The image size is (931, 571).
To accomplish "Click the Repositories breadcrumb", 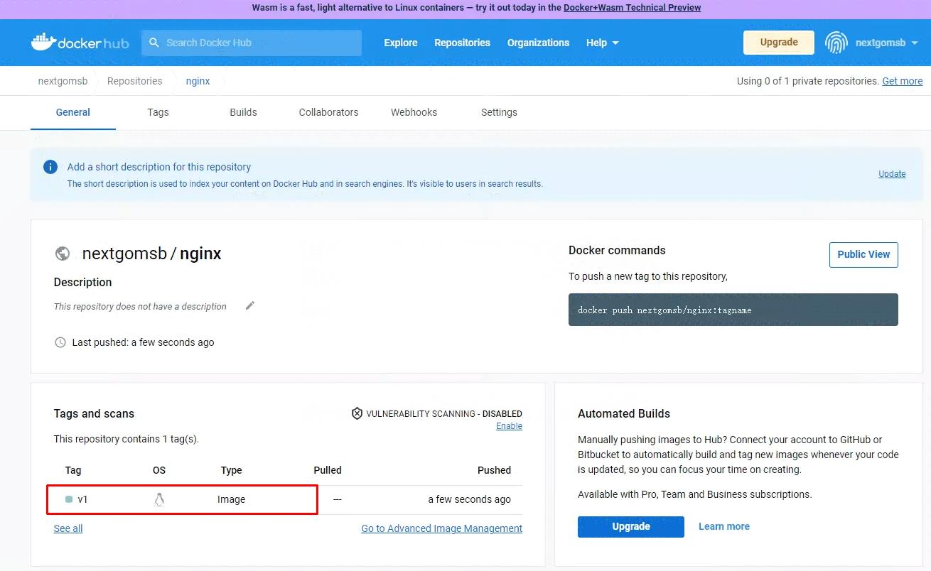I will (x=135, y=81).
